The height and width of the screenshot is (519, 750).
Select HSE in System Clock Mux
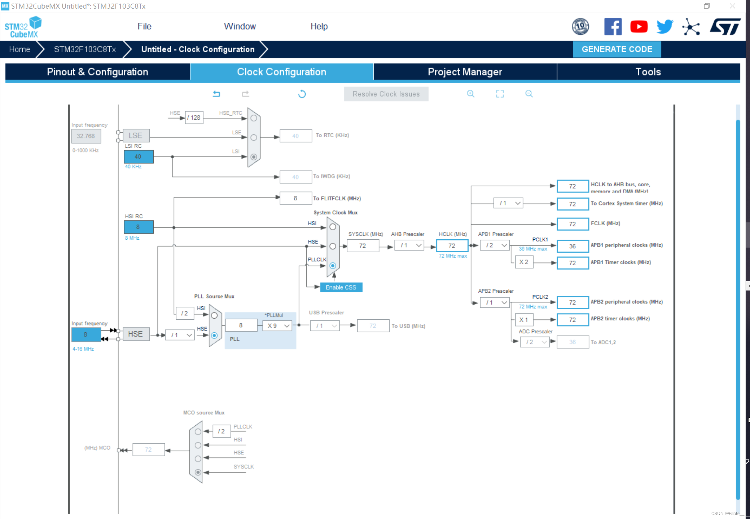[333, 247]
